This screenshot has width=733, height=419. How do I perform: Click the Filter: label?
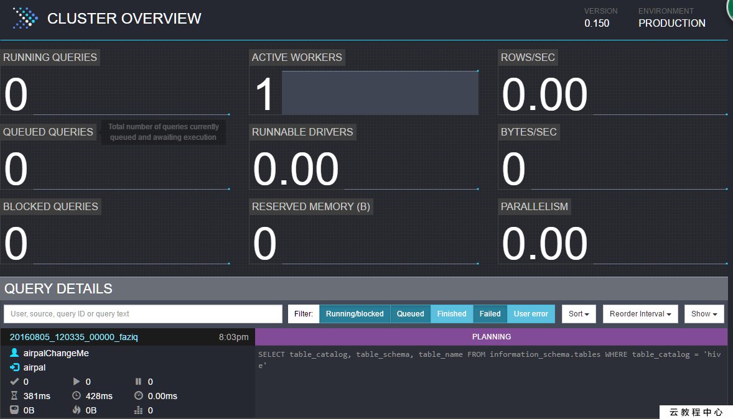[304, 314]
